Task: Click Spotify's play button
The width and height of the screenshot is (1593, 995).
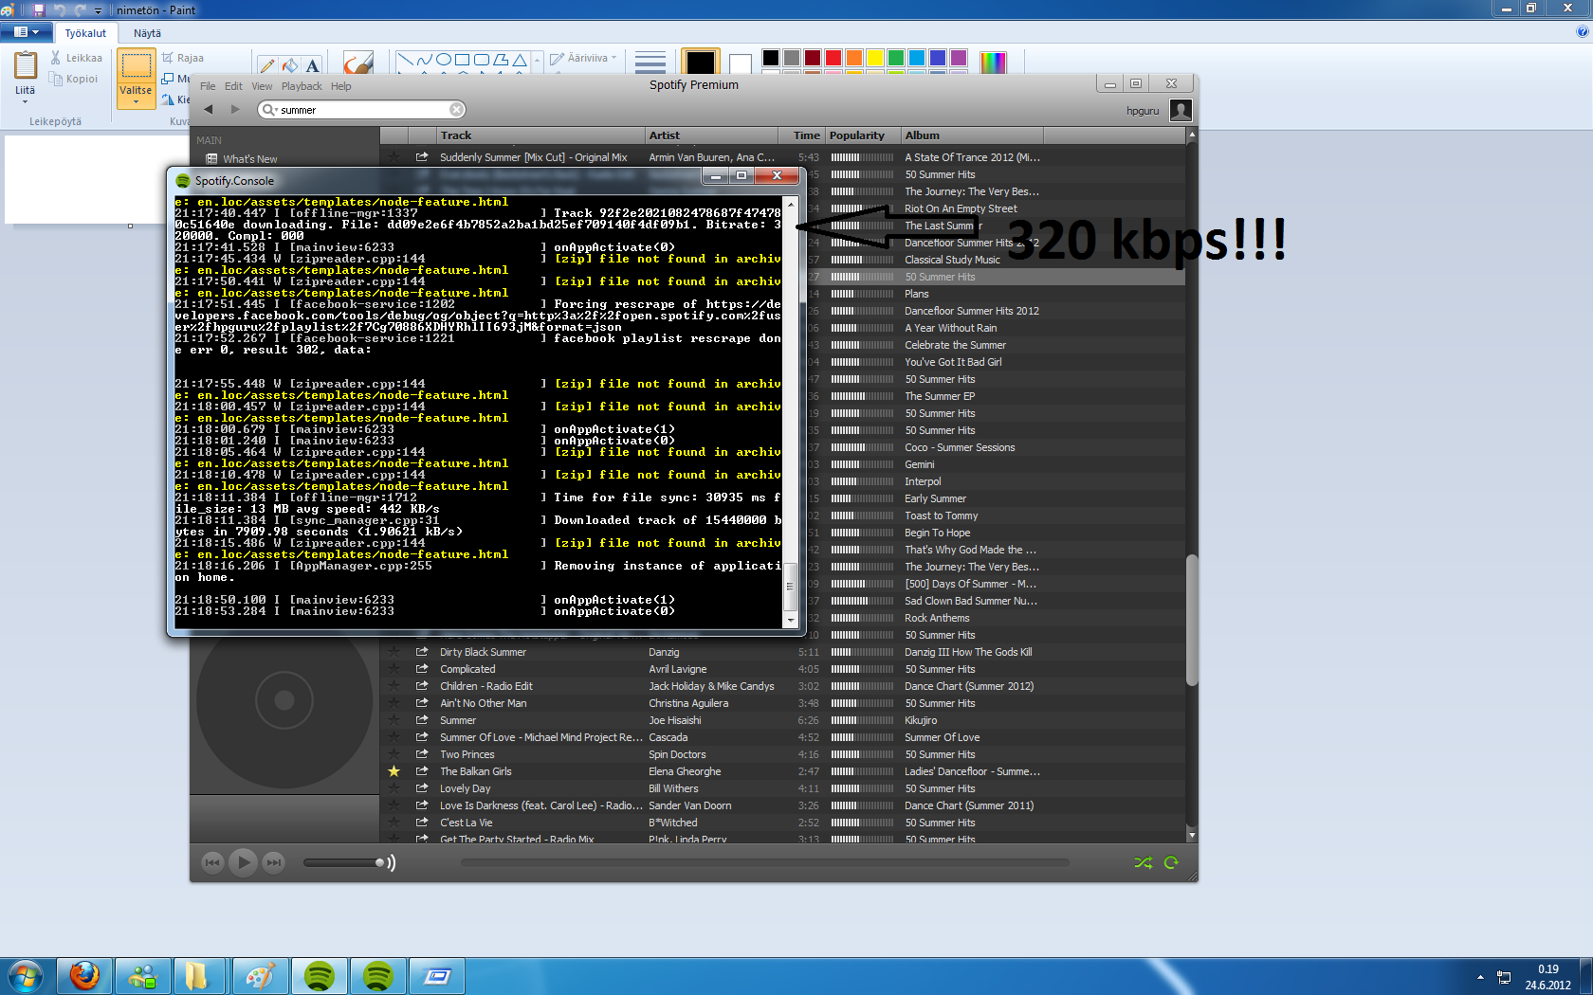Action: pyautogui.click(x=243, y=862)
